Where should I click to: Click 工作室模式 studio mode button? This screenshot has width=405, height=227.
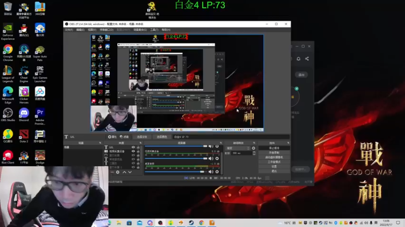click(x=274, y=162)
